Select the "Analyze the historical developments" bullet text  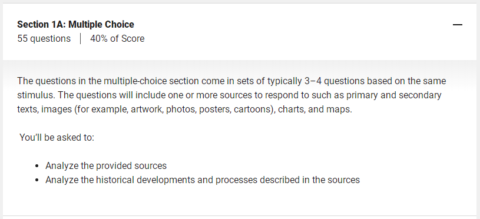click(203, 180)
